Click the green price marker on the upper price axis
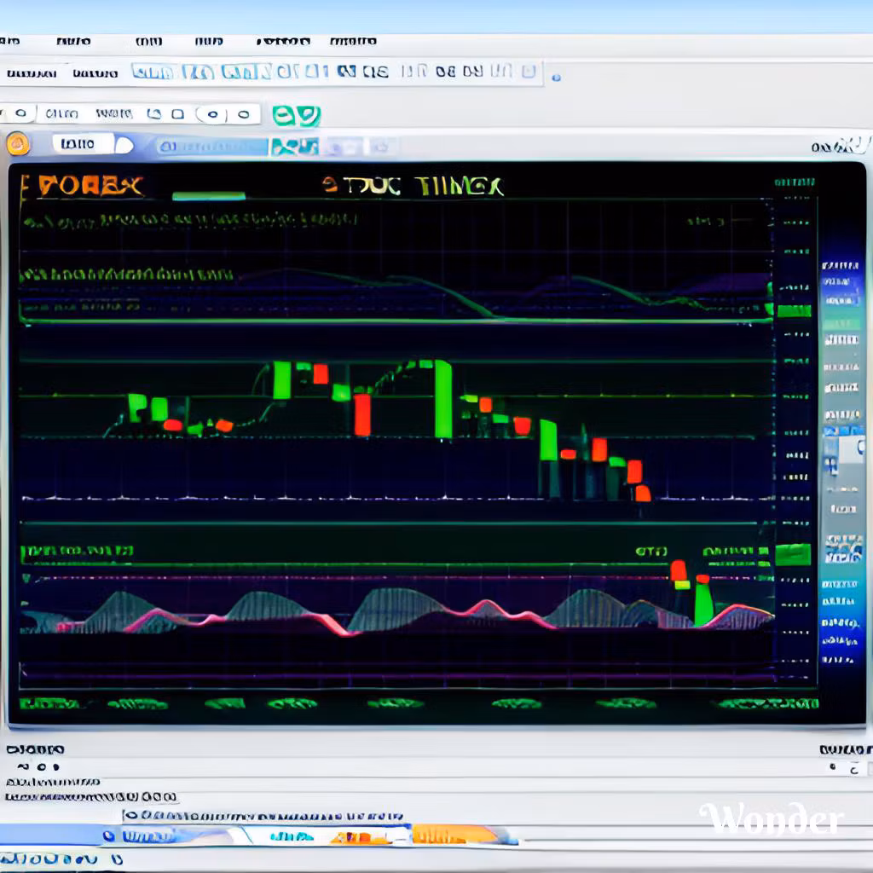 click(x=793, y=311)
